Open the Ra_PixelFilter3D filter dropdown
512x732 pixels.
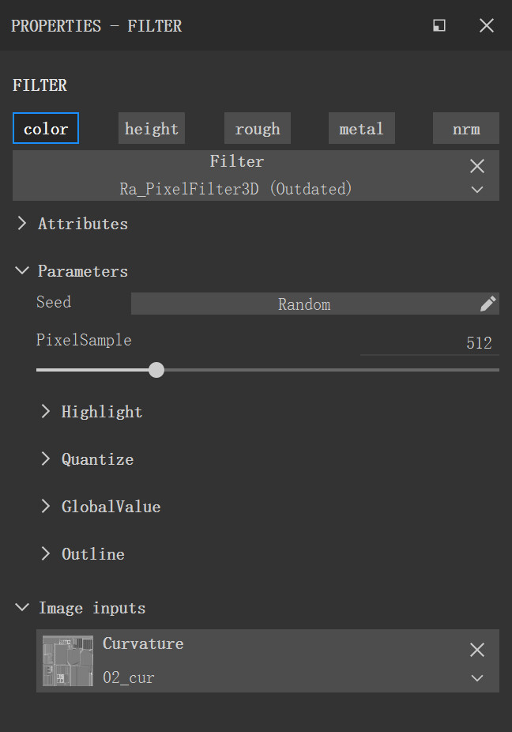tap(477, 190)
